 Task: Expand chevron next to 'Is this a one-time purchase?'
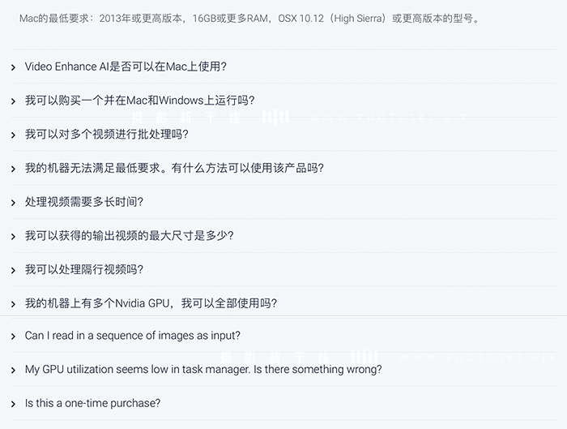click(x=14, y=404)
